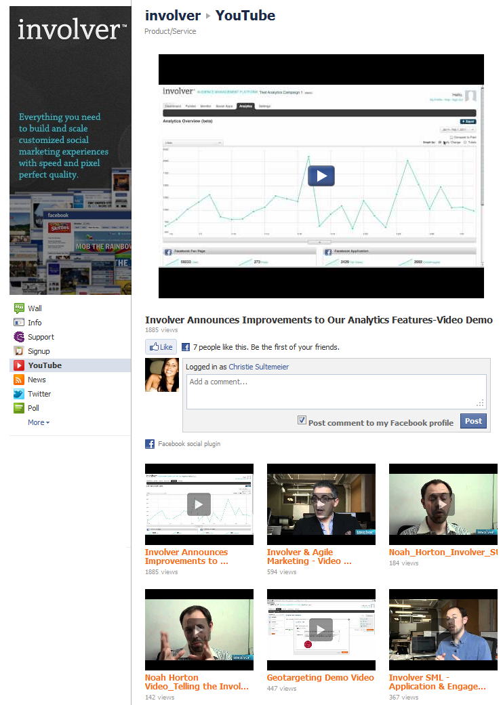Click the red YouTube play icon
The height and width of the screenshot is (705, 503).
19,365
